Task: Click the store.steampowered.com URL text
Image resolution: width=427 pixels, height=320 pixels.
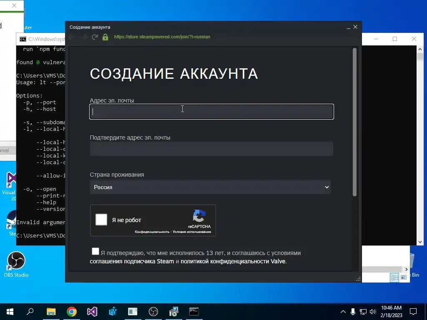Action: point(162,37)
